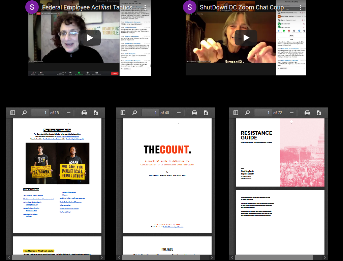Click left scroll arrow of Election Action Guide PDF

(x=9, y=258)
